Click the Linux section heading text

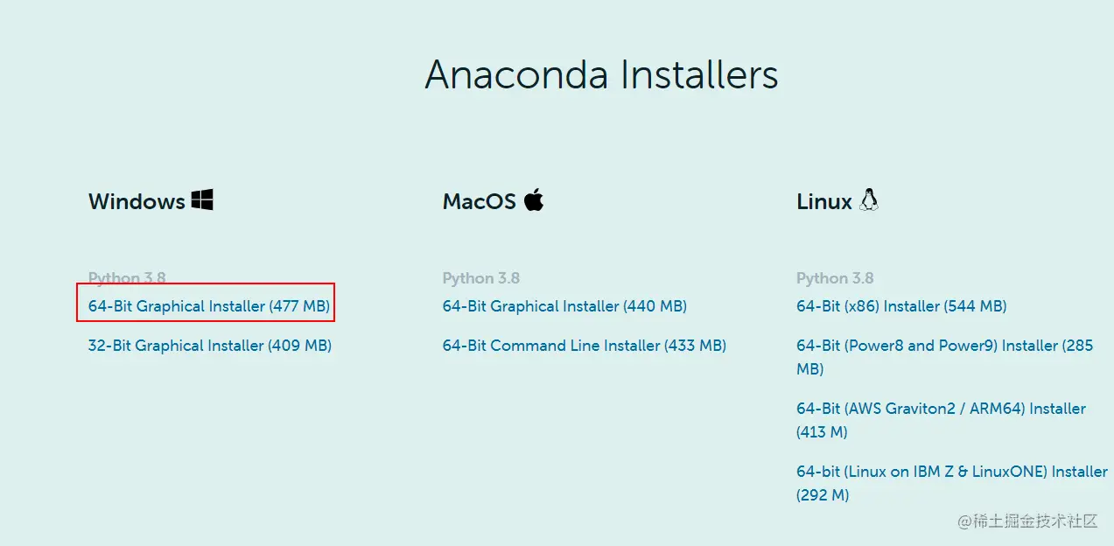pyautogui.click(x=824, y=201)
